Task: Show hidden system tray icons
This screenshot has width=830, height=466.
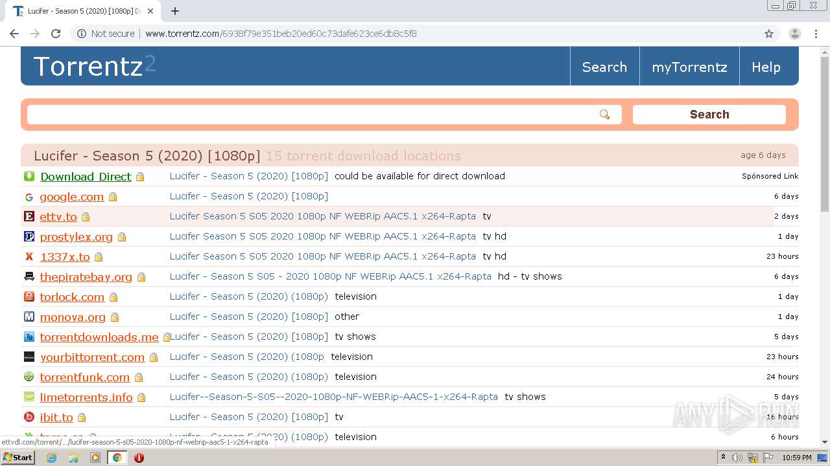Action: pos(723,458)
